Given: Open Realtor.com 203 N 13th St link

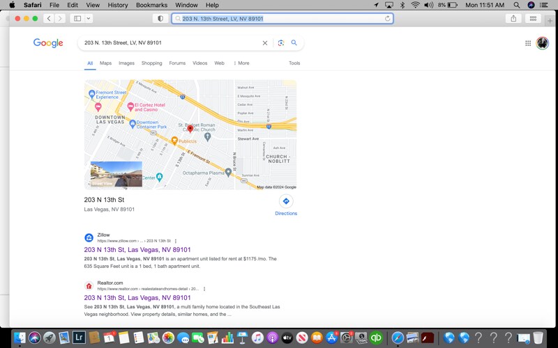Looking at the screenshot, I should click(x=137, y=298).
